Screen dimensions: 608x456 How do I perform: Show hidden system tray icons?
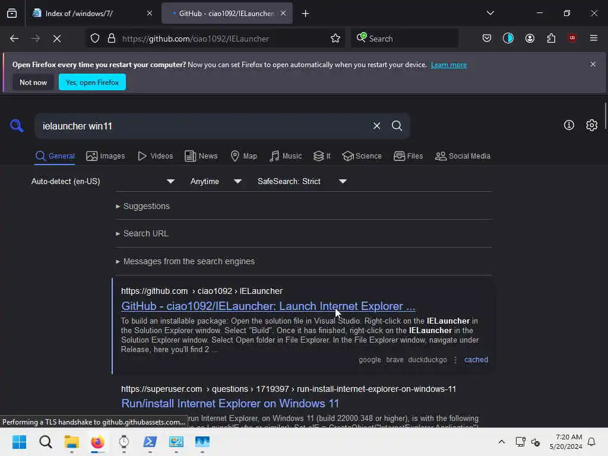click(x=501, y=442)
